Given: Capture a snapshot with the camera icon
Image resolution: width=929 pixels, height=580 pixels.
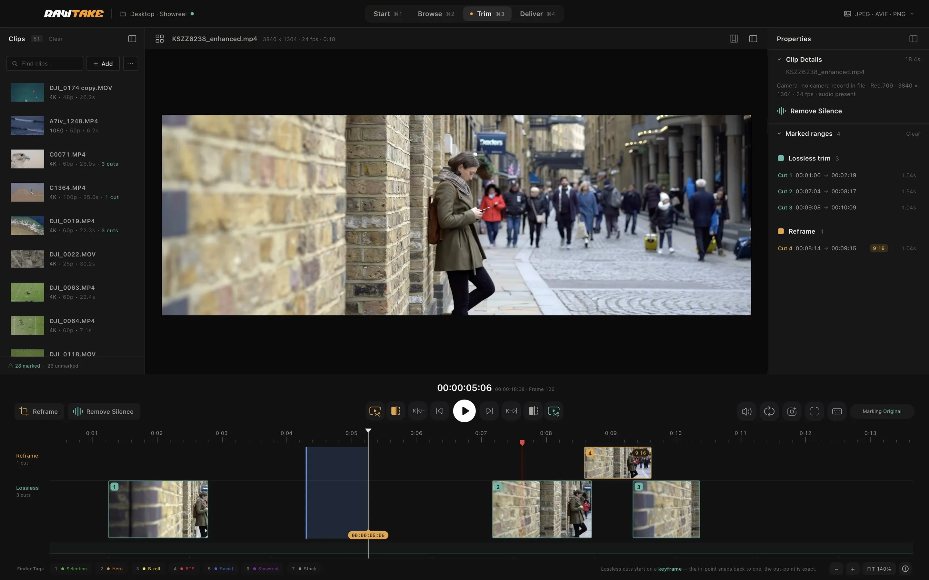Looking at the screenshot, I should (x=792, y=411).
